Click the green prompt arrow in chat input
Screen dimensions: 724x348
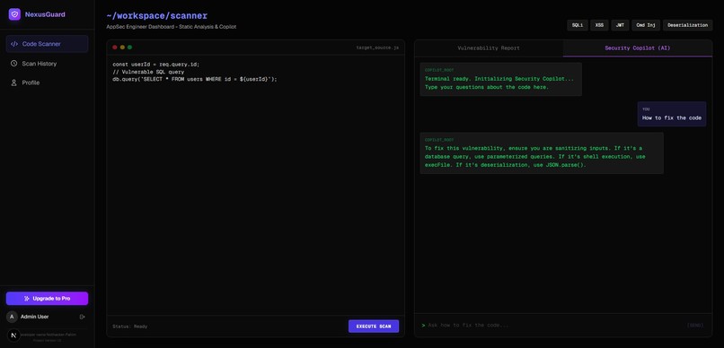click(x=423, y=326)
